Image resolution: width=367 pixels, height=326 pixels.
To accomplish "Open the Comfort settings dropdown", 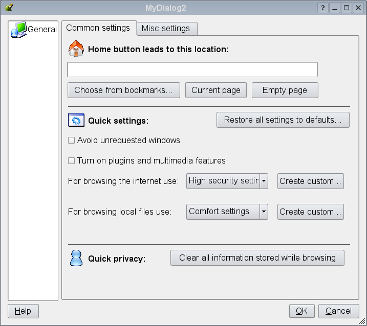I will coord(227,212).
